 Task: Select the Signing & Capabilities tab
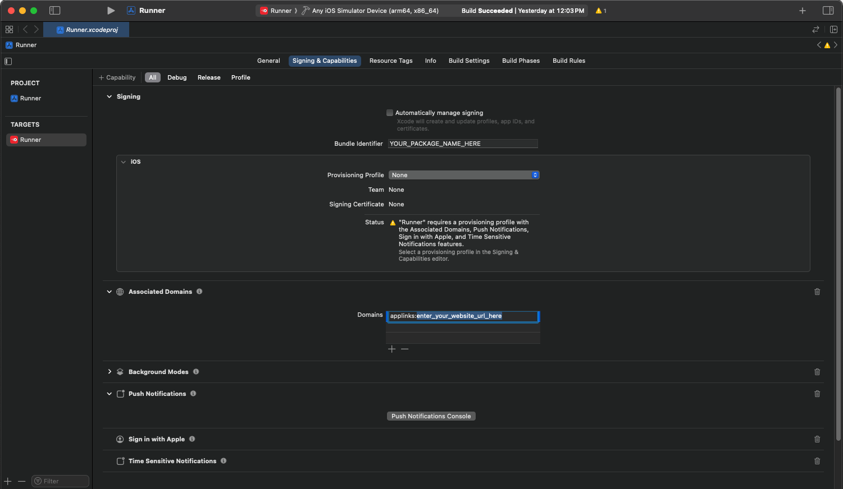(325, 61)
